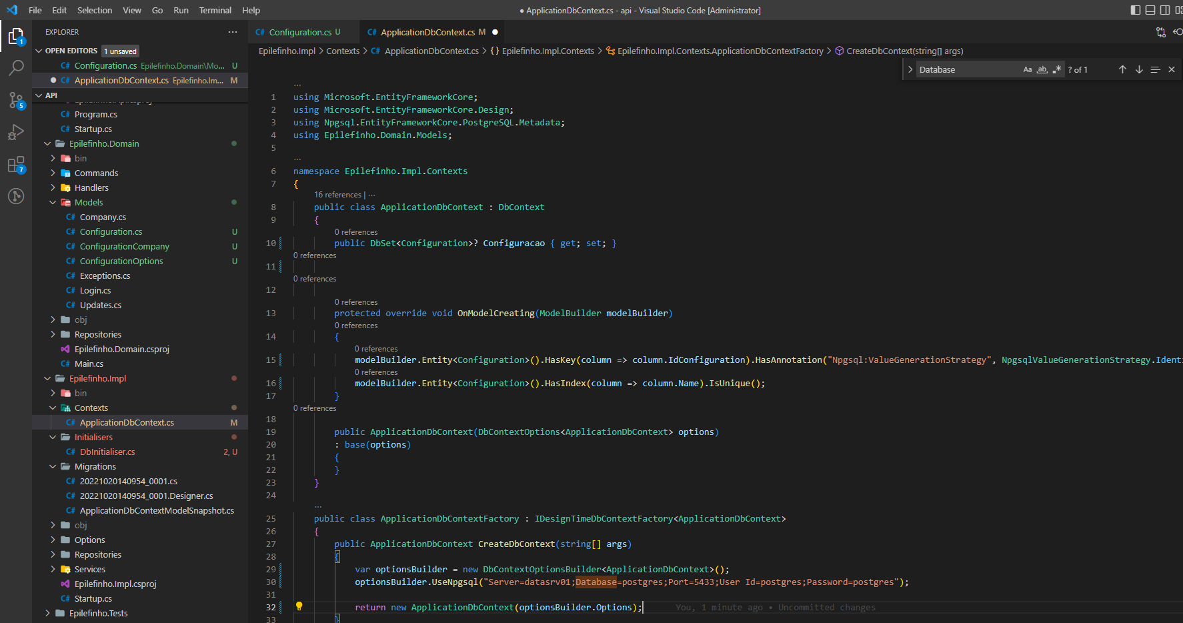
Task: Toggle Match Case in find widget
Action: pos(1028,69)
